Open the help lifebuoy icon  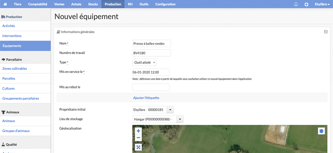[306, 4]
